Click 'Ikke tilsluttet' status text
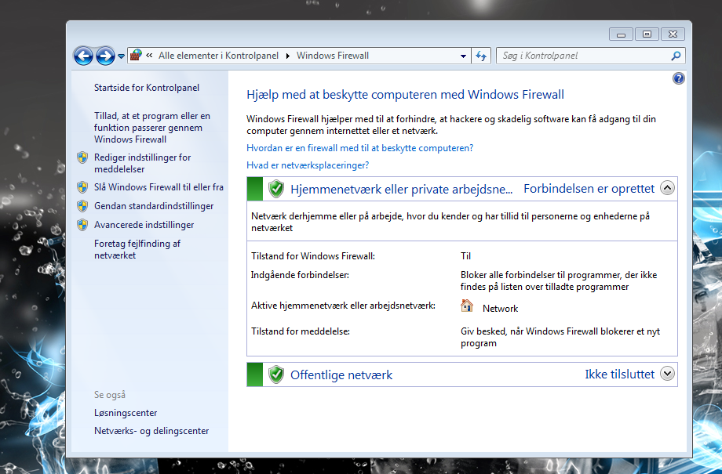Screen dimensions: 722x474 click(619, 374)
